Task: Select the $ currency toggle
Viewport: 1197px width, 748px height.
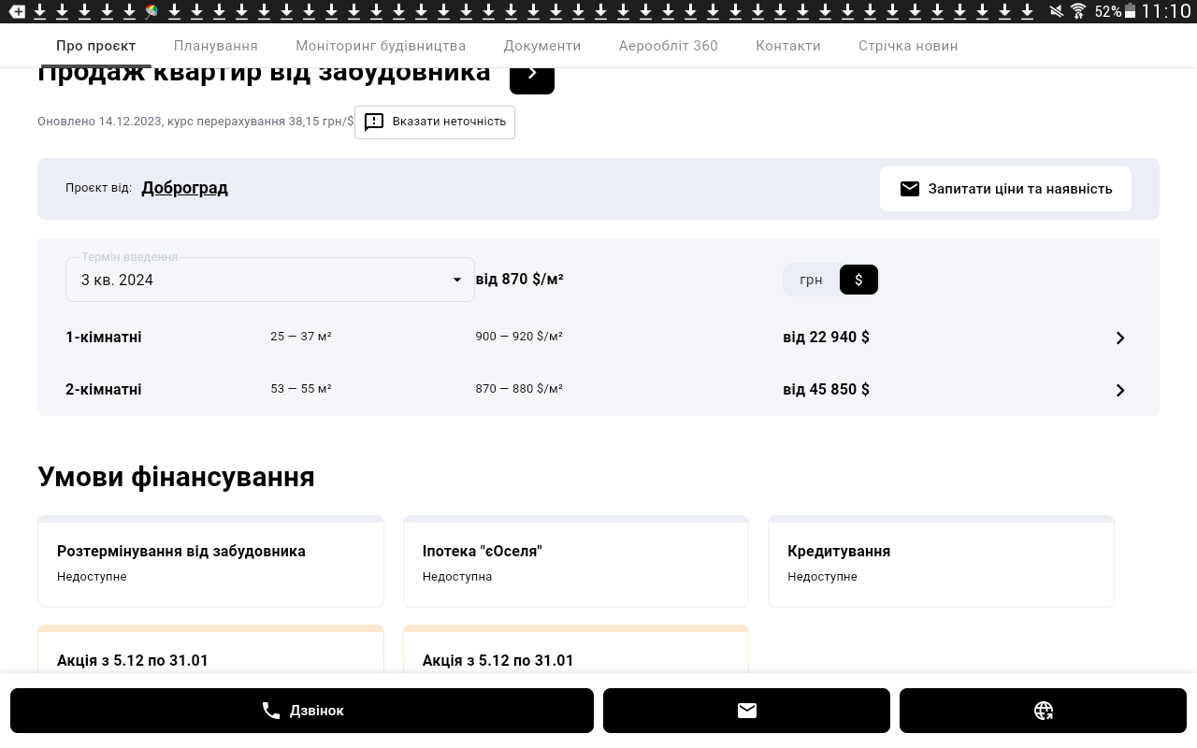Action: 858,280
